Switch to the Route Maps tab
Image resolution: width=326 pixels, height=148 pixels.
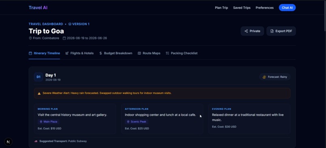[149, 53]
